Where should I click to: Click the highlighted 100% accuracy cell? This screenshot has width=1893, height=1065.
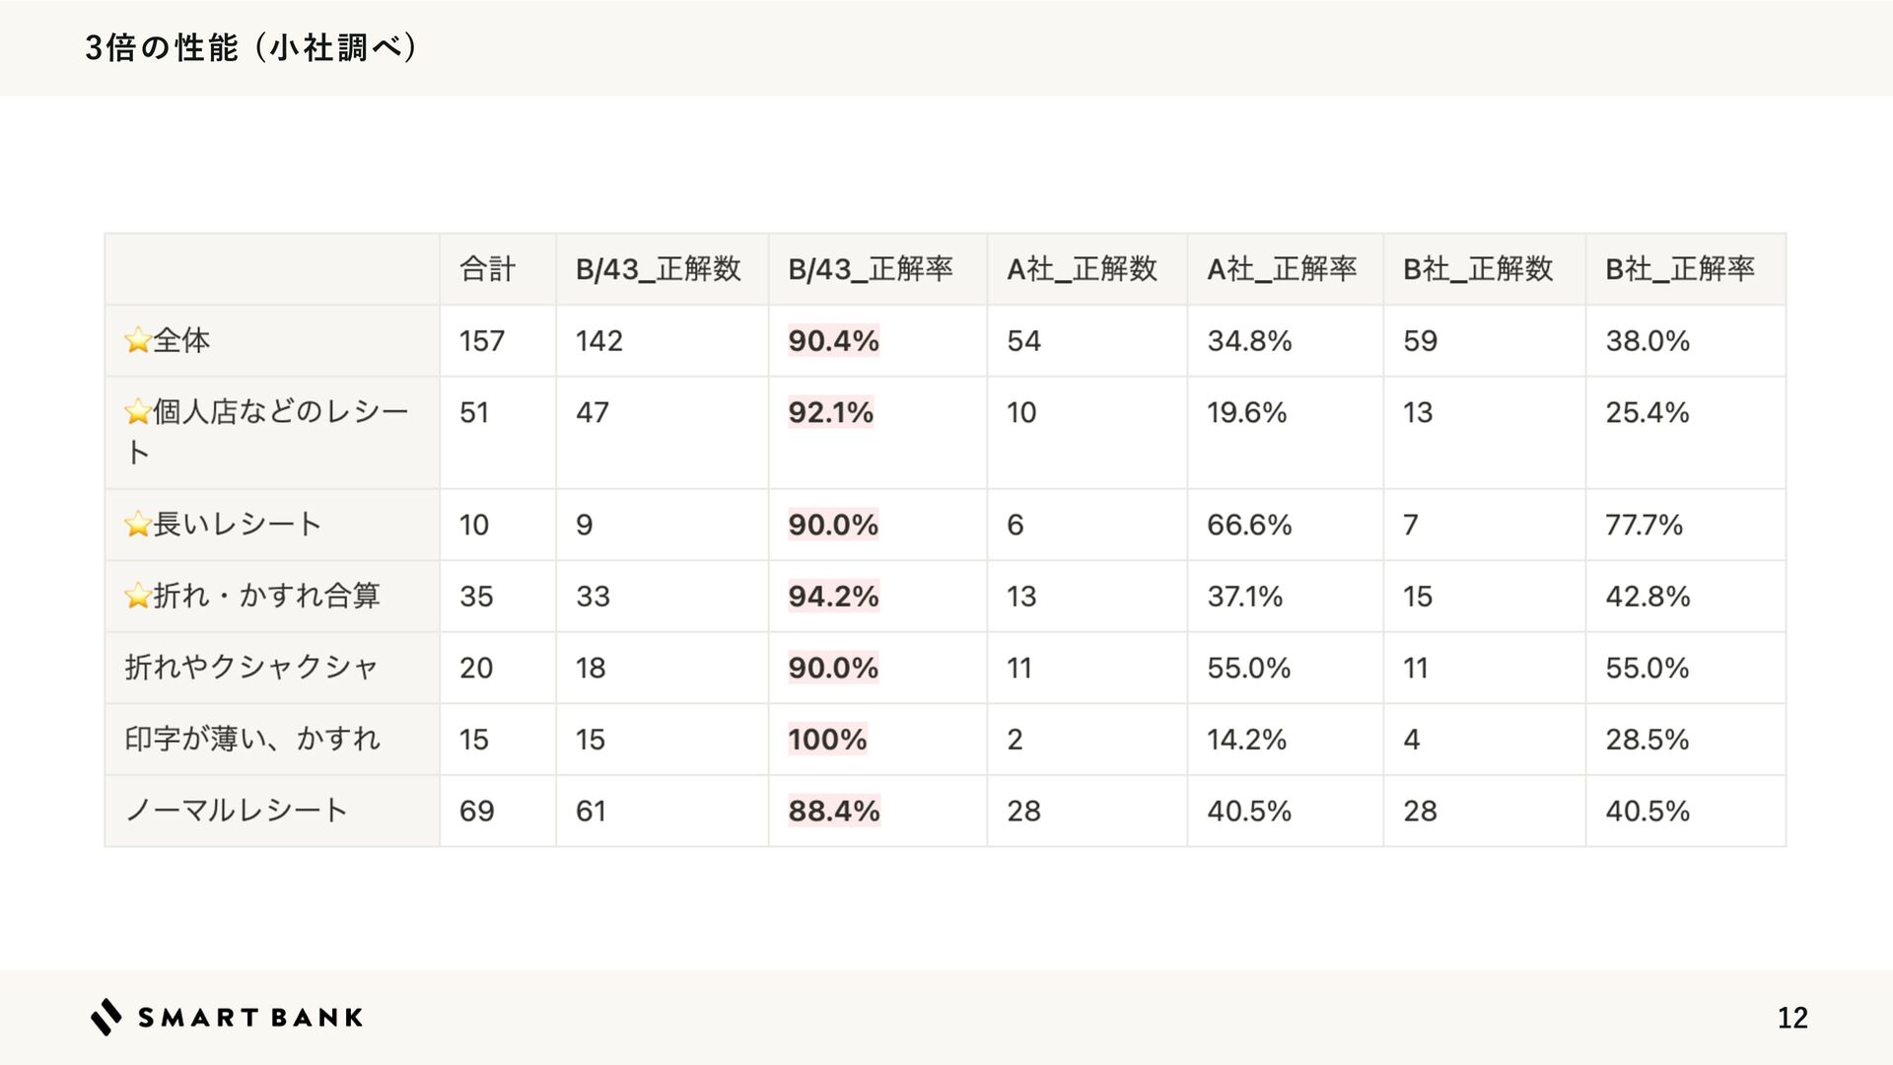[827, 740]
